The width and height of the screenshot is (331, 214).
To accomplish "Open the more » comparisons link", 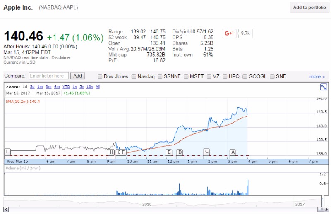I will pos(317,76).
